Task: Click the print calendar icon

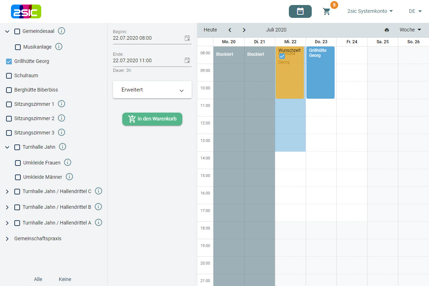Action: [387, 30]
